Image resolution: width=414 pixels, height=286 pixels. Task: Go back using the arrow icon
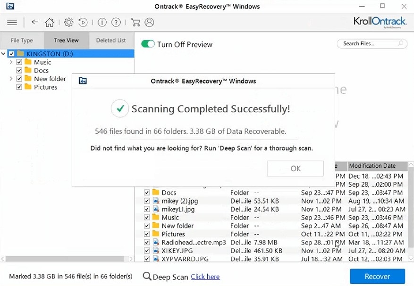[x=34, y=22]
